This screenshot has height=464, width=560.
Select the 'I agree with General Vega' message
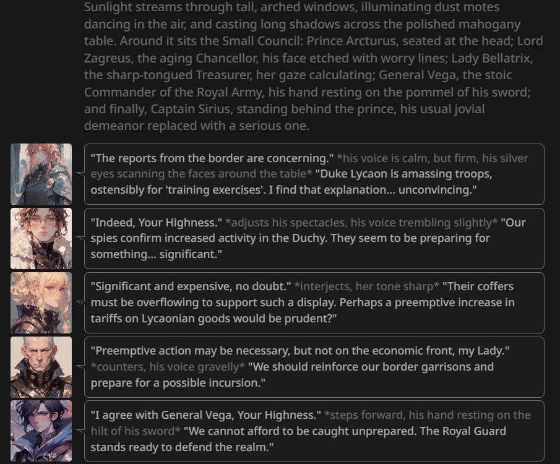(314, 431)
